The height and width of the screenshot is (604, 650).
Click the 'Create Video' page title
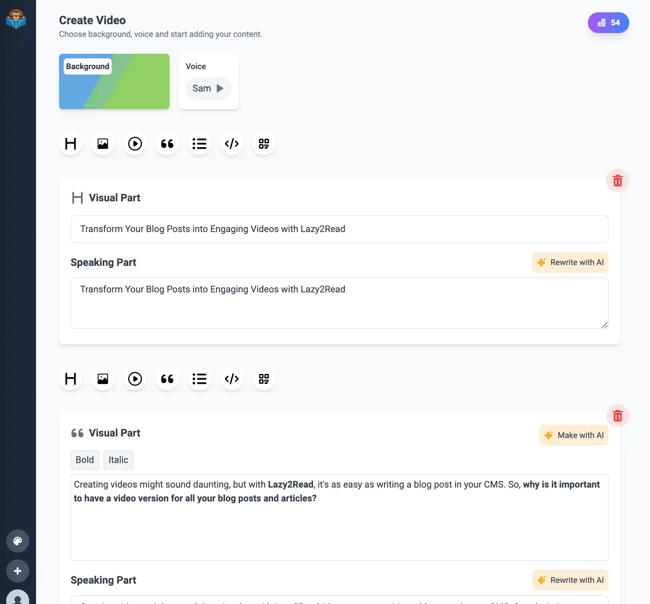tap(92, 20)
